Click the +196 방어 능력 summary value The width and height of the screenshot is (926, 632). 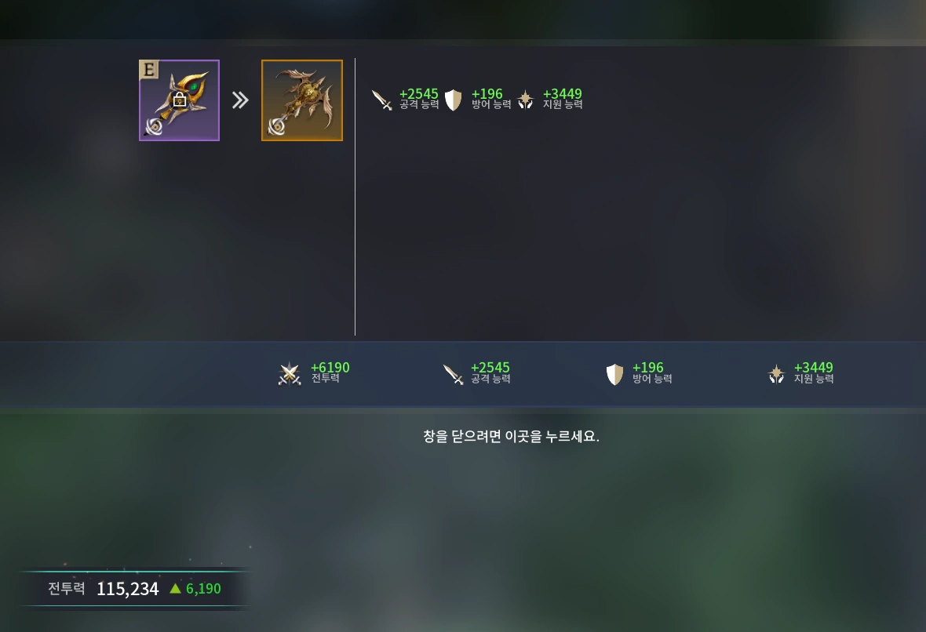(652, 372)
